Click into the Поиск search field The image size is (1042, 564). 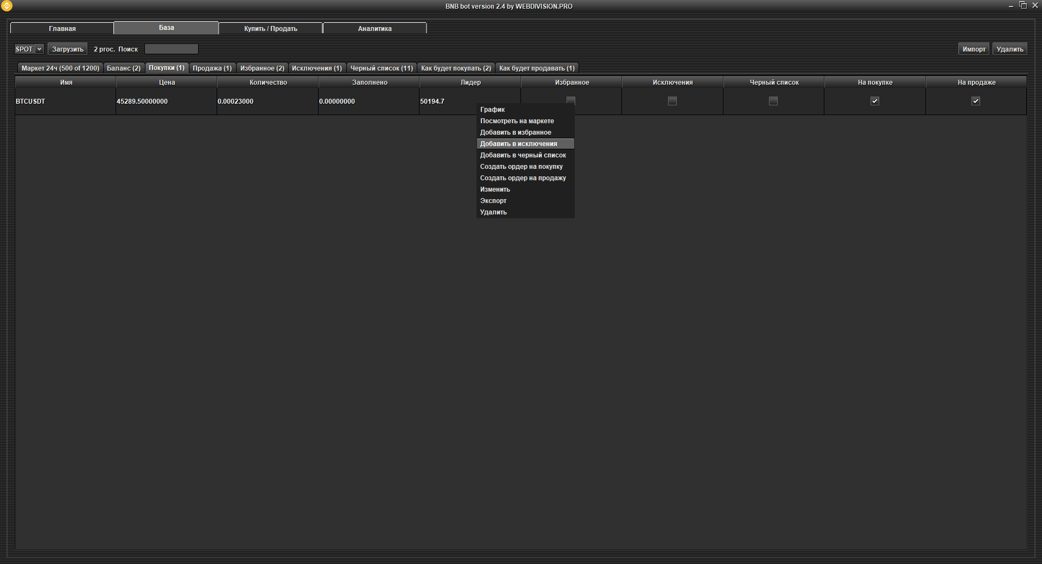pos(171,49)
